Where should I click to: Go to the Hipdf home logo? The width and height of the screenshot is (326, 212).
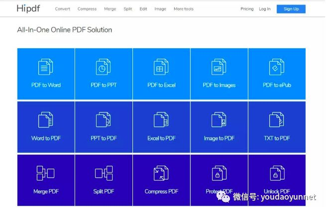point(28,8)
